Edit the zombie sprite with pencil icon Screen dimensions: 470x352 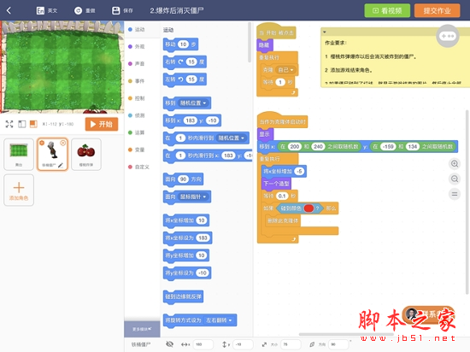pyautogui.click(x=61, y=165)
